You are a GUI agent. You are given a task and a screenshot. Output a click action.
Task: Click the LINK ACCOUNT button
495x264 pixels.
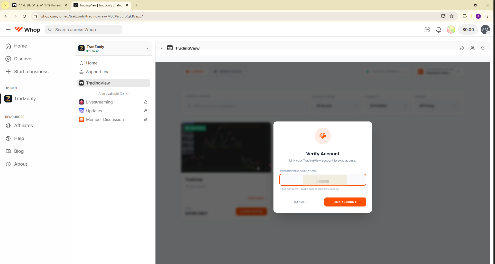tap(345, 202)
